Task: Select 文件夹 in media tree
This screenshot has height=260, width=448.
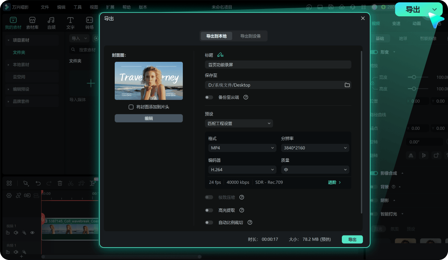Action: pyautogui.click(x=19, y=52)
